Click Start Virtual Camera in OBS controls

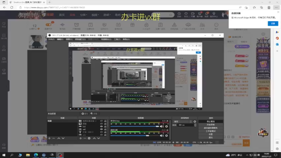pyautogui.click(x=211, y=128)
